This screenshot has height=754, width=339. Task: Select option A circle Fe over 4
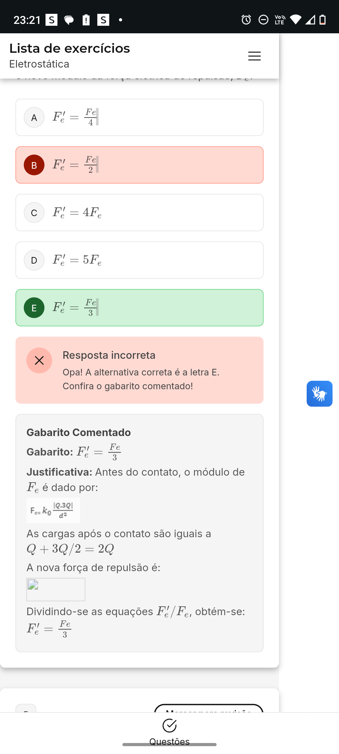click(x=34, y=117)
